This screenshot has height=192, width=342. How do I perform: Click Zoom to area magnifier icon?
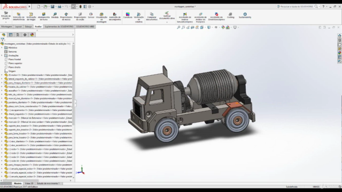pos(183,27)
